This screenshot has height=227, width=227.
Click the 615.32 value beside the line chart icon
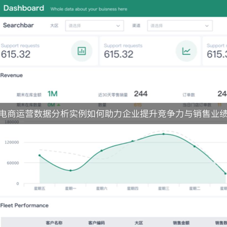click(x=119, y=54)
